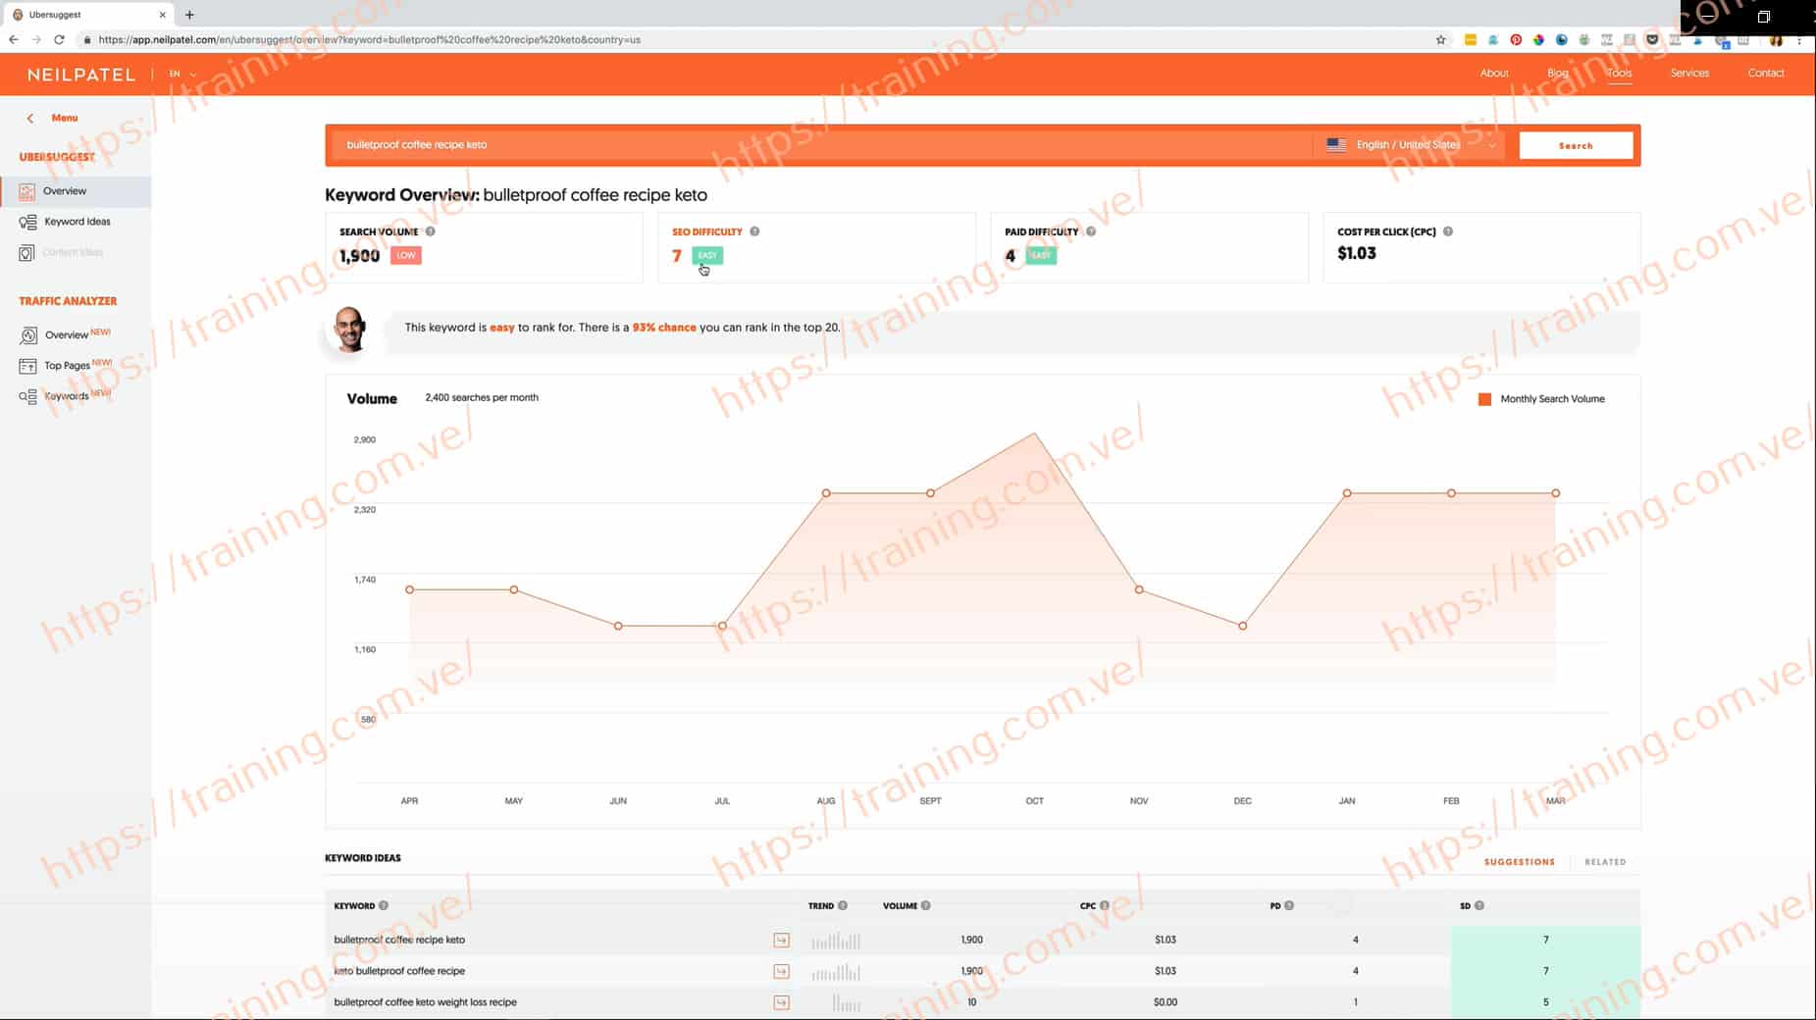Click the SEO Difficulty info icon
Image resolution: width=1816 pixels, height=1020 pixels.
(x=754, y=231)
